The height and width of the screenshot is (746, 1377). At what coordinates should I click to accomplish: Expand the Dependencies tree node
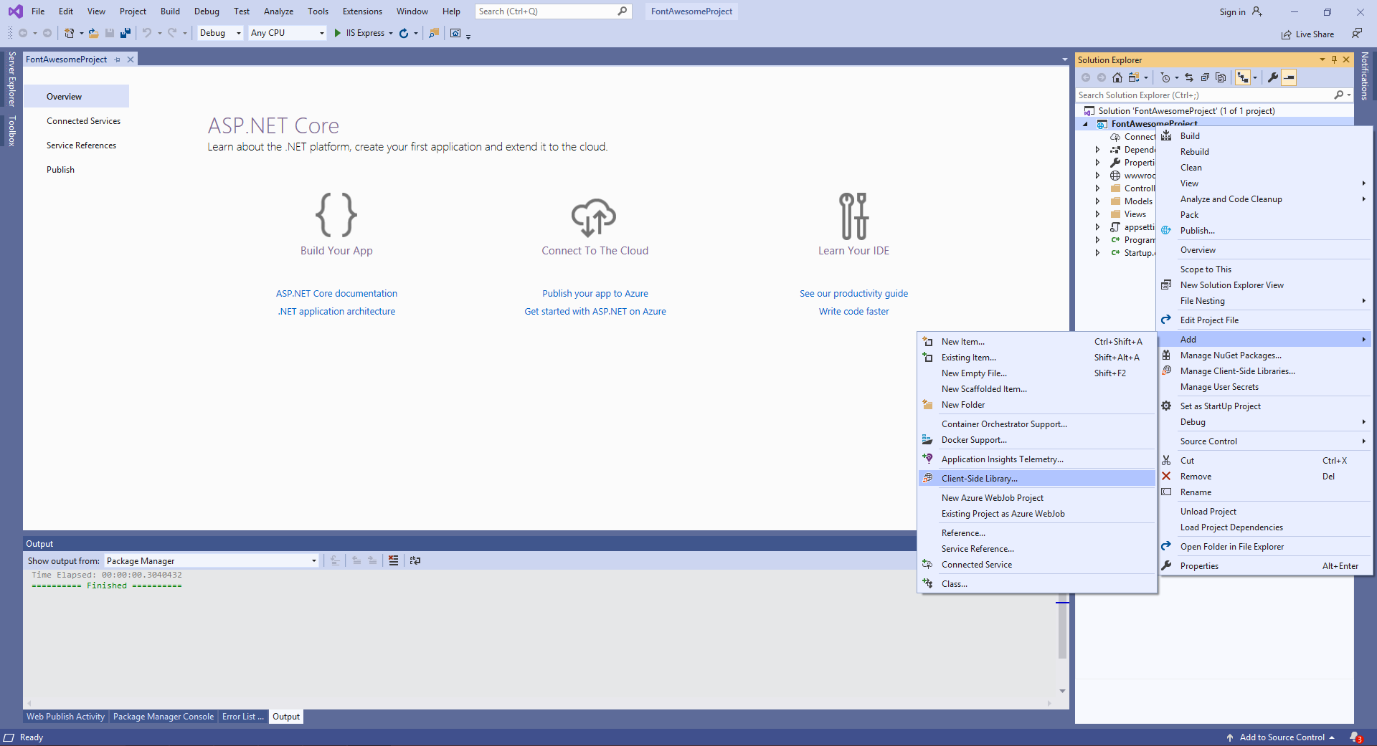point(1097,150)
